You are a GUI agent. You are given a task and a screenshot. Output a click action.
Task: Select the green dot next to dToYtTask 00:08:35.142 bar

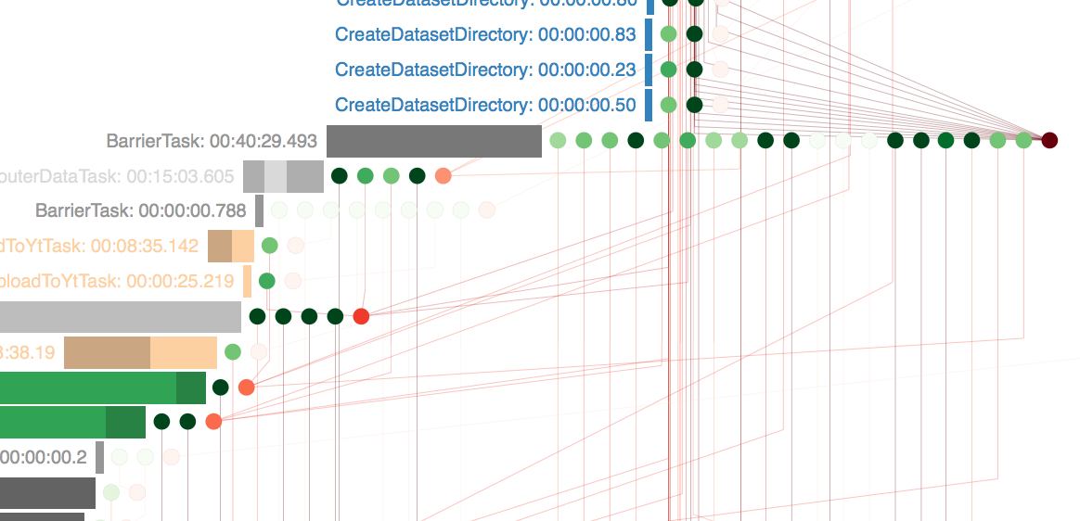click(x=269, y=245)
